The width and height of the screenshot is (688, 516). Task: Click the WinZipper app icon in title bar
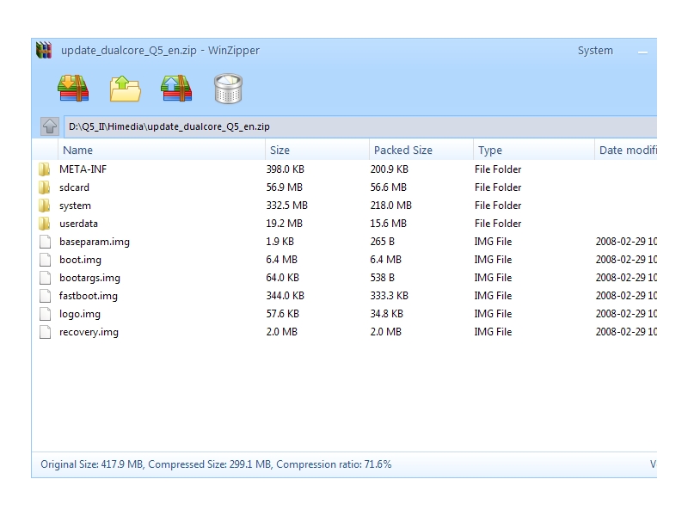point(44,50)
